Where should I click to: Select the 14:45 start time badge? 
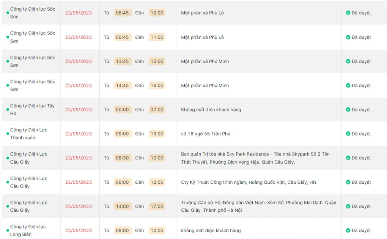point(122,86)
